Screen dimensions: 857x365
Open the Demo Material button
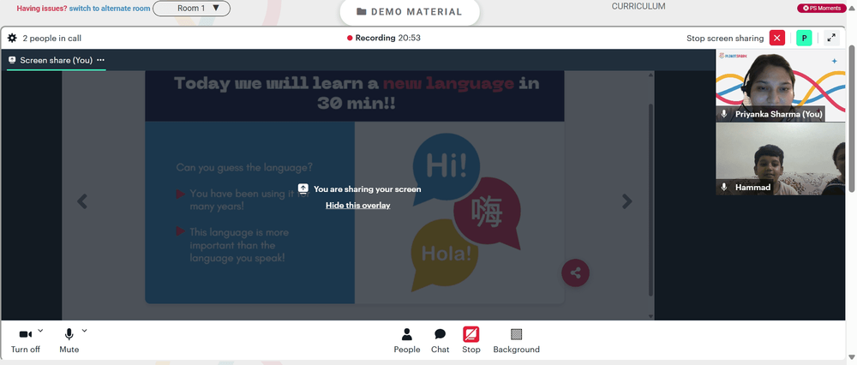pos(410,11)
